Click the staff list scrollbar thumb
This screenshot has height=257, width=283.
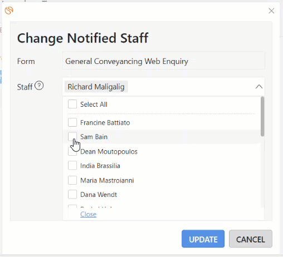[262, 116]
